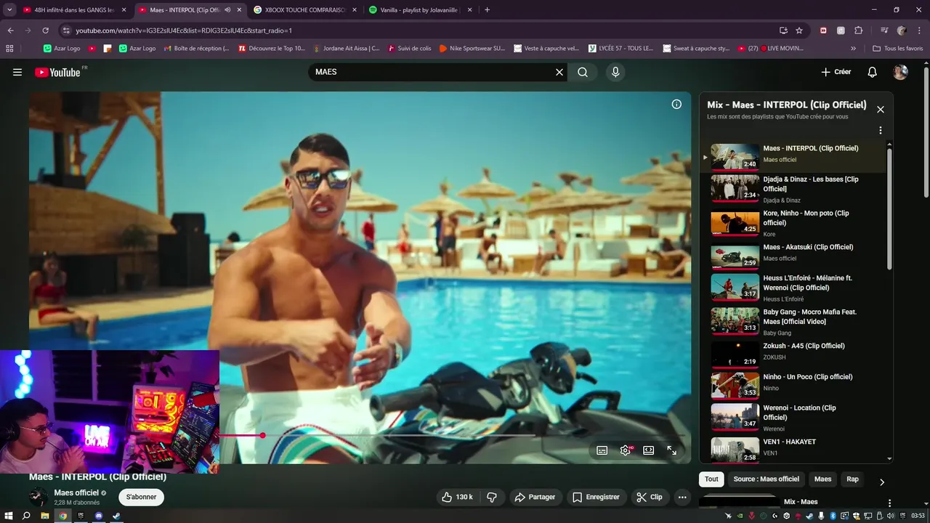Image resolution: width=930 pixels, height=523 pixels.
Task: Like the video with 130 k likes
Action: [457, 497]
